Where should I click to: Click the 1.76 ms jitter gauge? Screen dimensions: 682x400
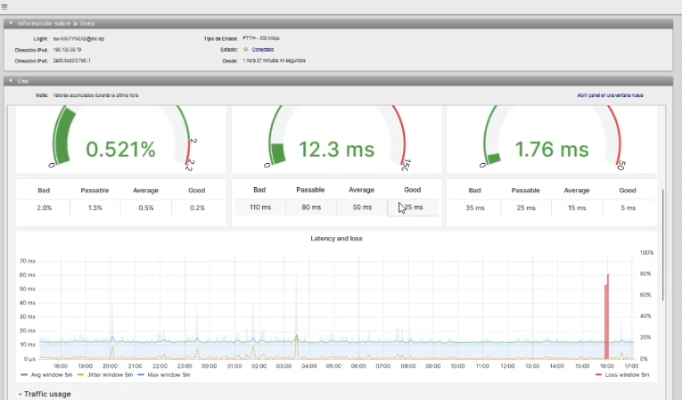pyautogui.click(x=551, y=147)
